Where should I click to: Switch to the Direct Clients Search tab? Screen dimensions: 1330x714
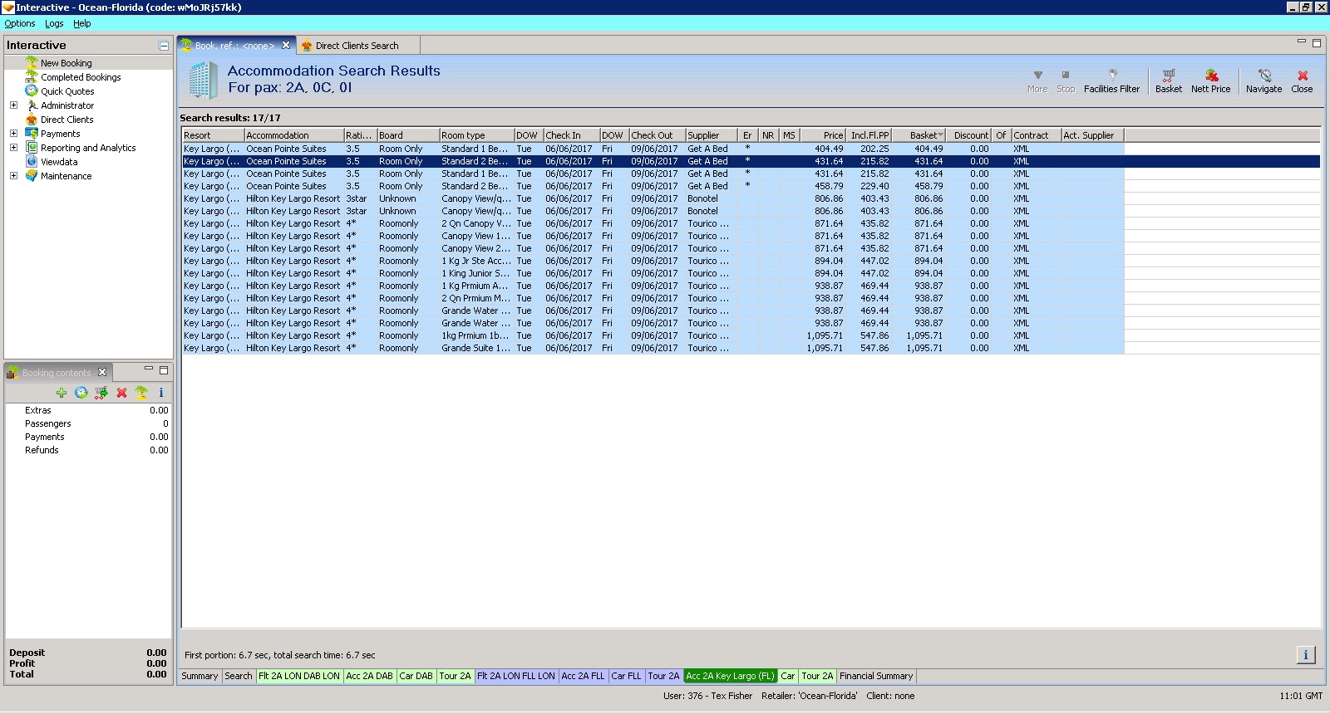[x=356, y=46]
